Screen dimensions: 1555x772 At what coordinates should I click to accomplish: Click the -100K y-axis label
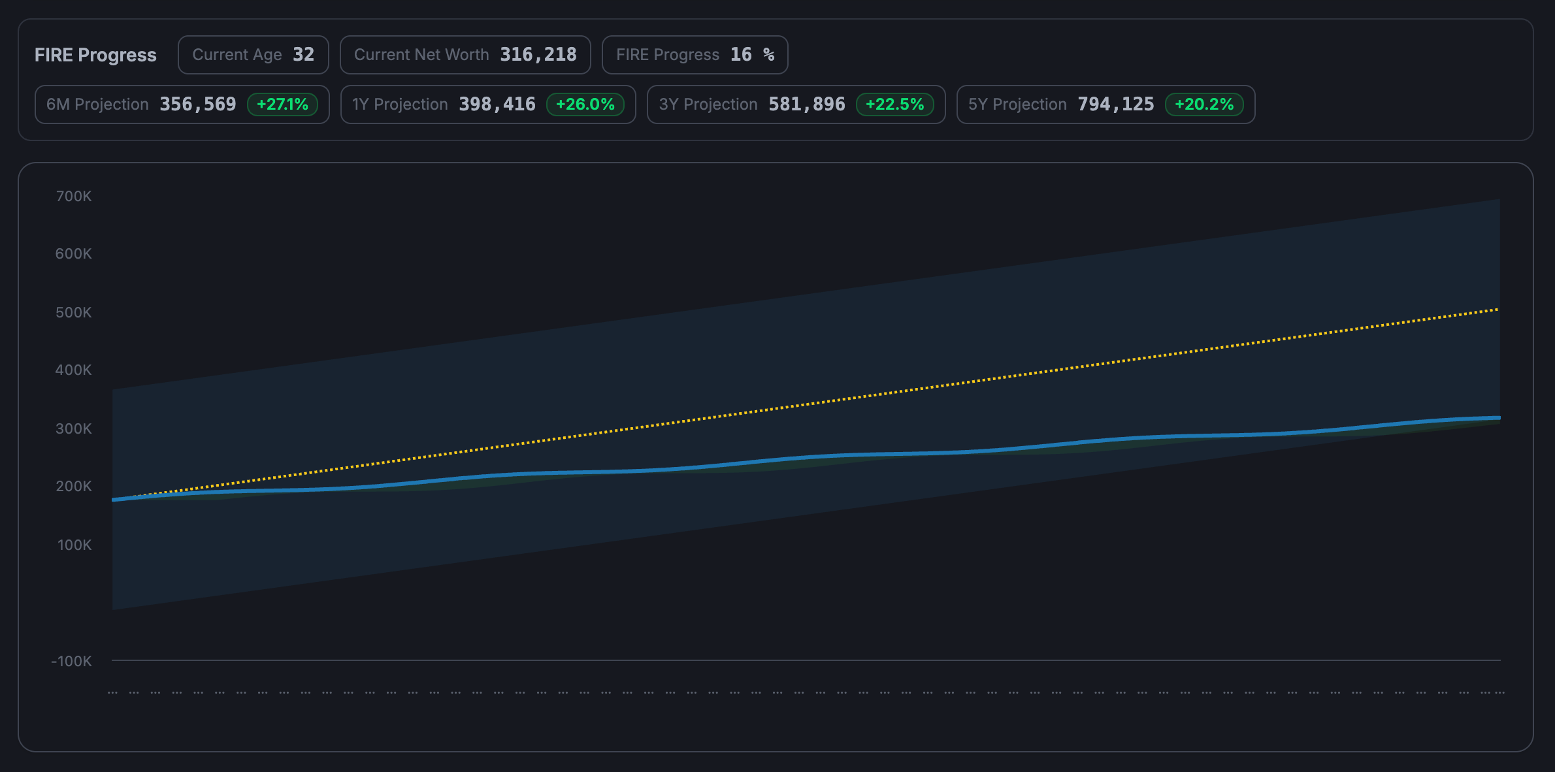(x=72, y=661)
